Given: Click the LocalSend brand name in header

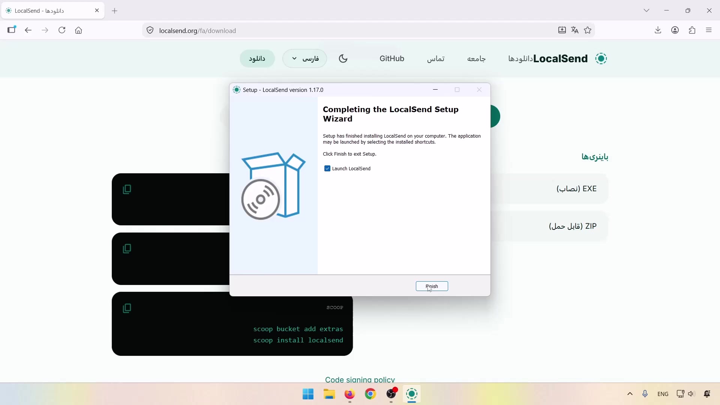Looking at the screenshot, I should (560, 58).
